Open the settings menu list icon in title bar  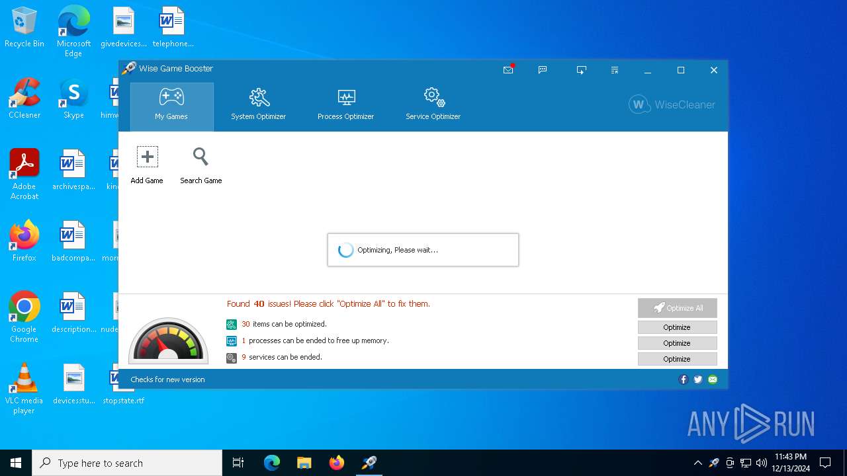(x=615, y=69)
